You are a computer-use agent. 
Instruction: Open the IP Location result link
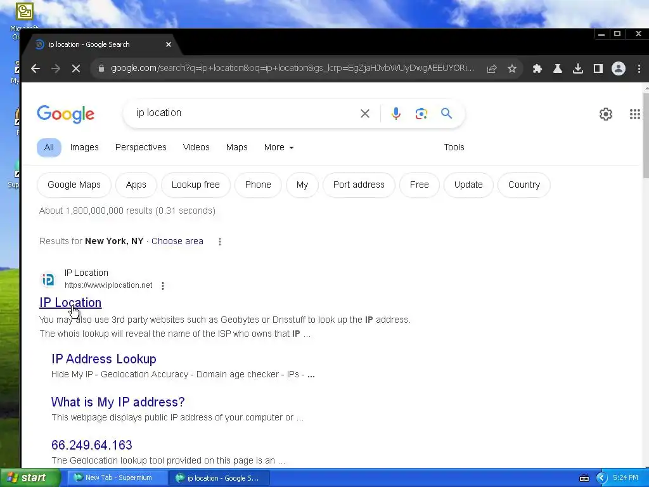pyautogui.click(x=70, y=302)
